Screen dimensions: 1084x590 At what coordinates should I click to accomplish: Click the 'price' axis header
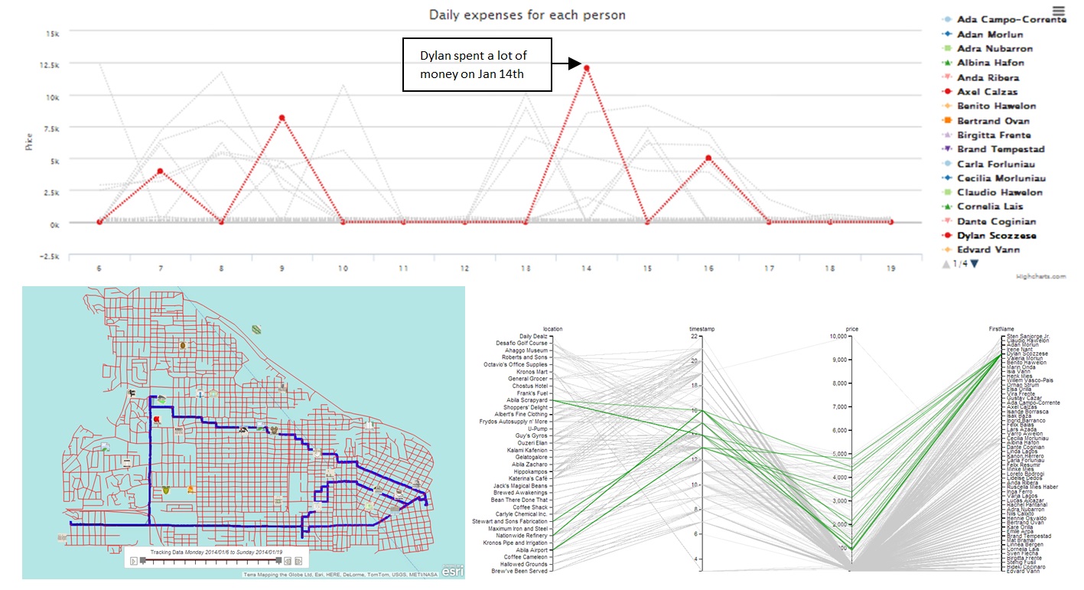(x=852, y=329)
